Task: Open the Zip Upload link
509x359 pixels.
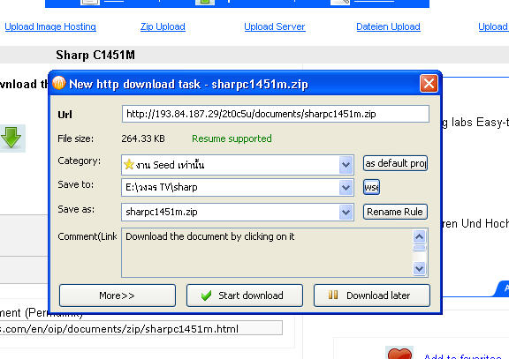Action: click(163, 26)
